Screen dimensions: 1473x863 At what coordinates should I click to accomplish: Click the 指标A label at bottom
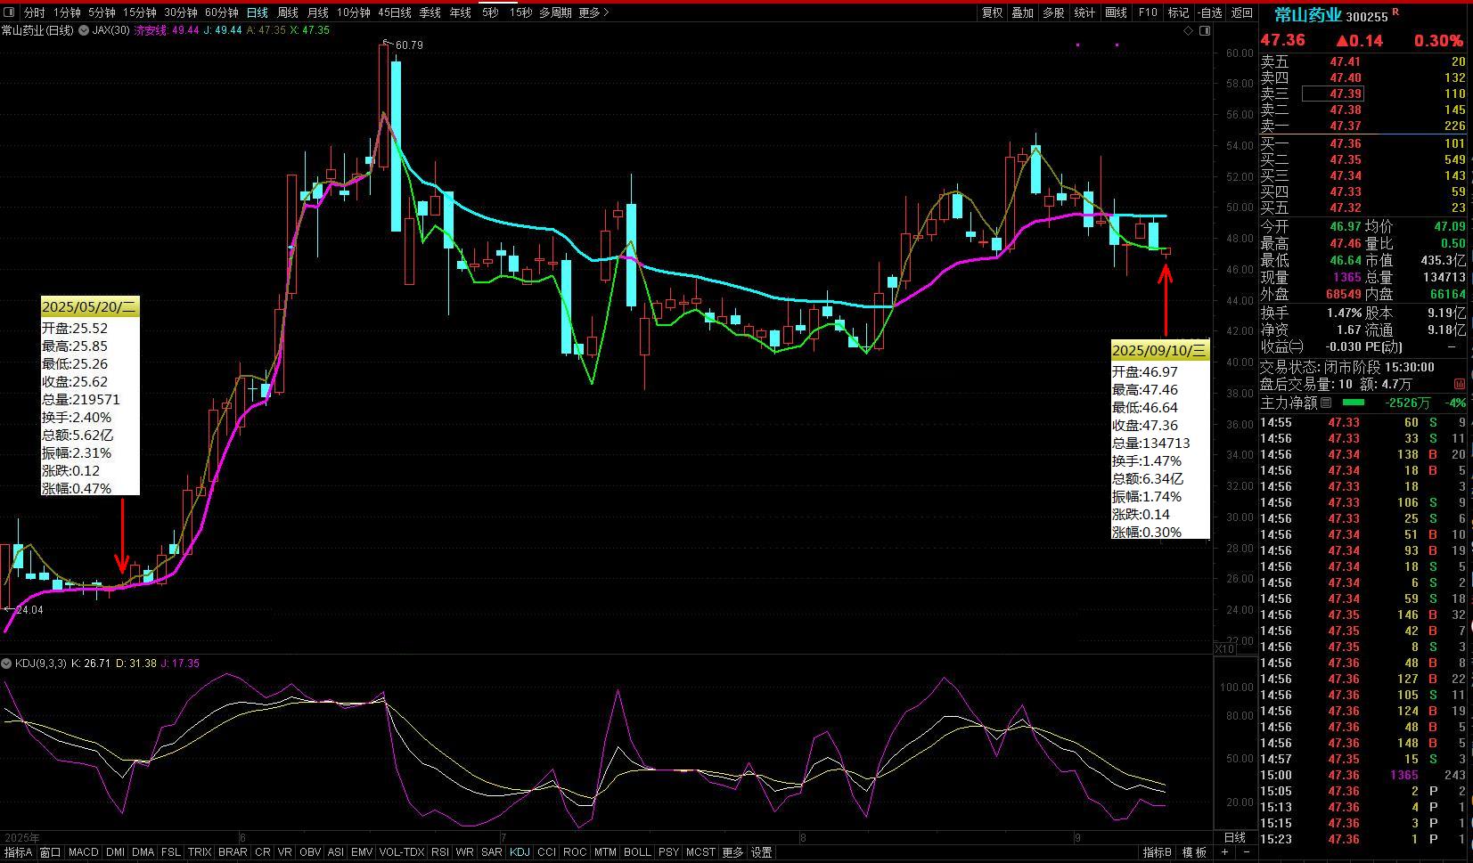17,852
